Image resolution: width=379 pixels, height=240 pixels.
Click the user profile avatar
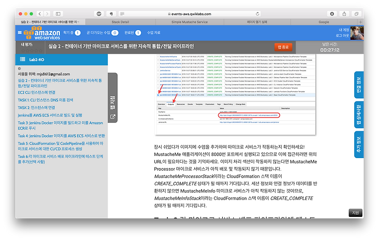point(357,33)
